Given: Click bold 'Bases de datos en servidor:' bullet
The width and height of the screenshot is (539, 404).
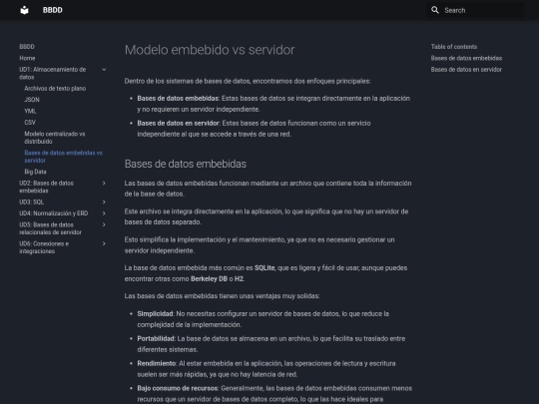Looking at the screenshot, I should [x=179, y=123].
